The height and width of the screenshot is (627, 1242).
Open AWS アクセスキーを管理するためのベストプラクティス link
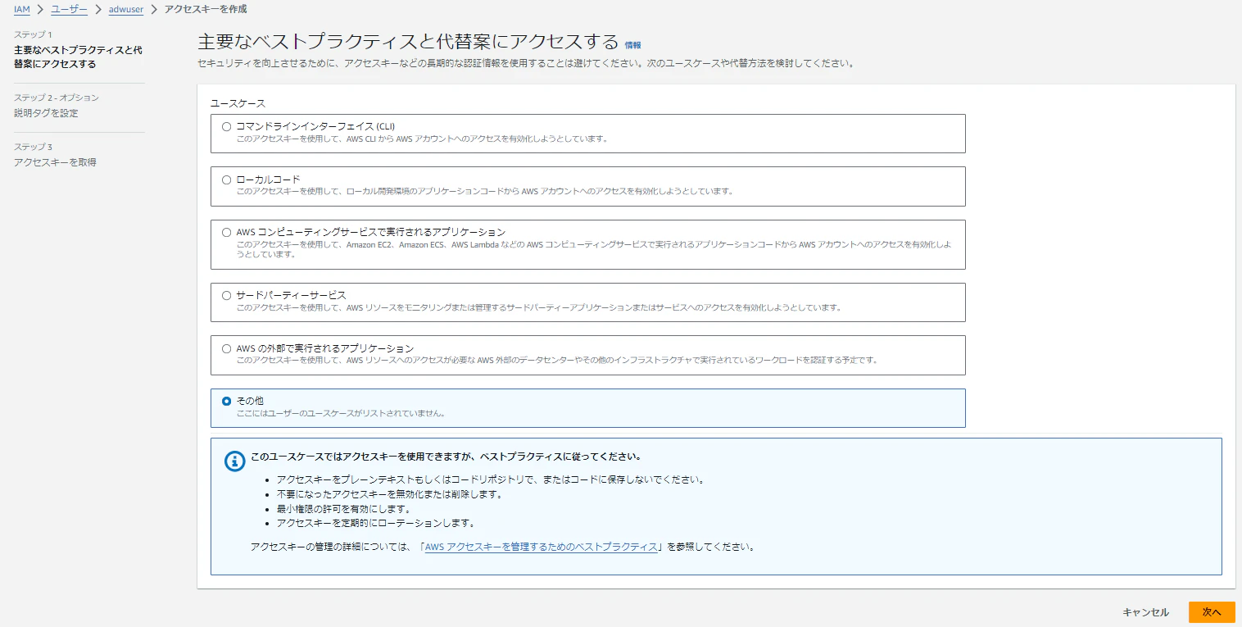542,547
